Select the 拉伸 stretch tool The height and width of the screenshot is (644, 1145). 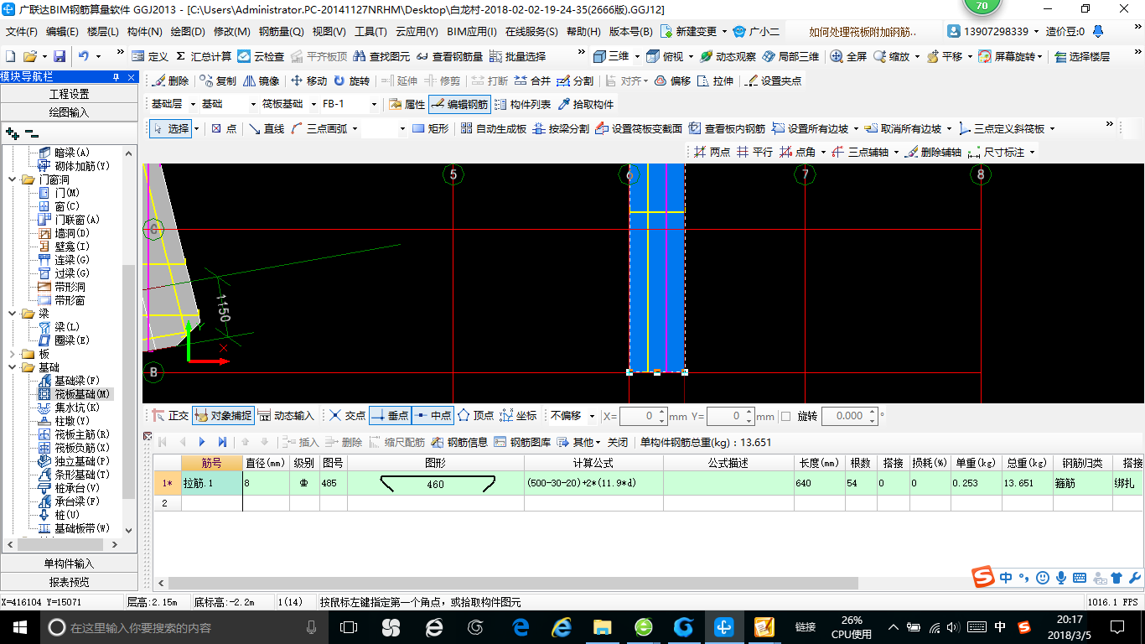[x=715, y=81]
